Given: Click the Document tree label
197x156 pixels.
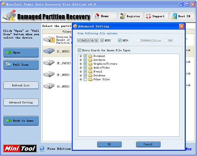Looking at the screenshot, I should click(99, 56).
